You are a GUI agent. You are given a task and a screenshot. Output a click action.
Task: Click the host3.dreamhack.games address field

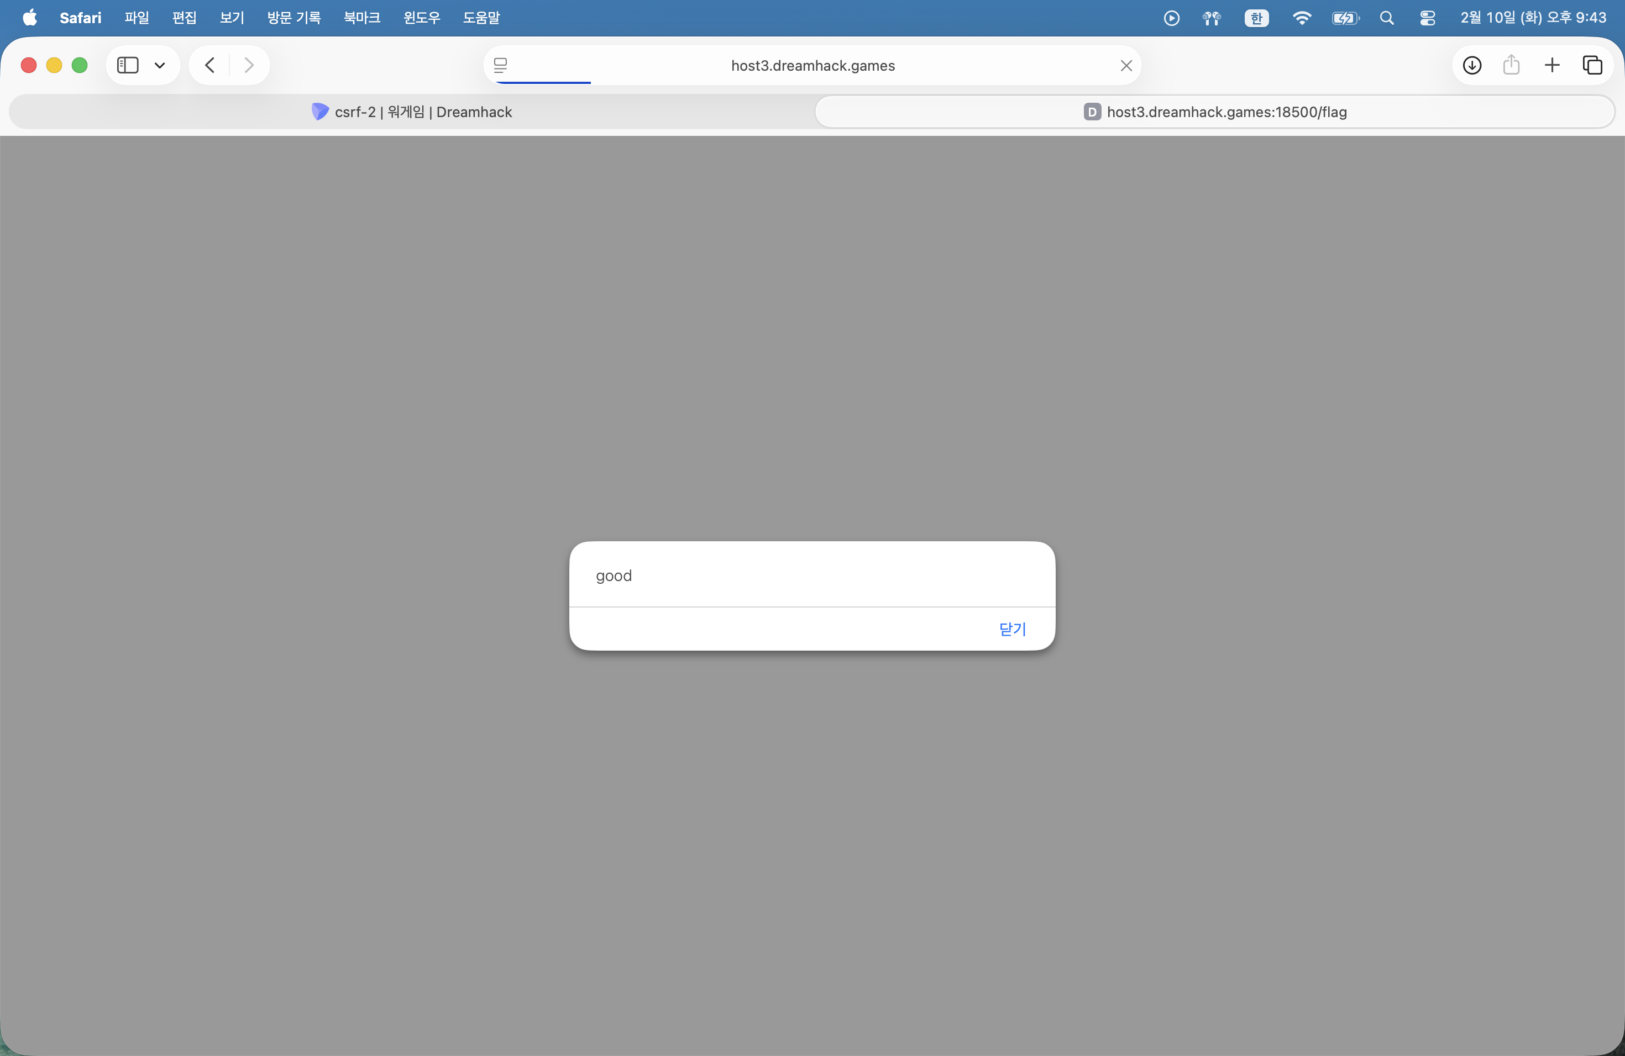pyautogui.click(x=812, y=66)
